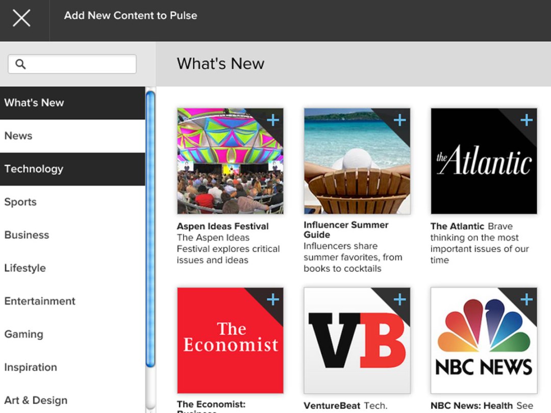Image resolution: width=551 pixels, height=413 pixels.
Task: Click The Economist: title text
Action: [211, 404]
